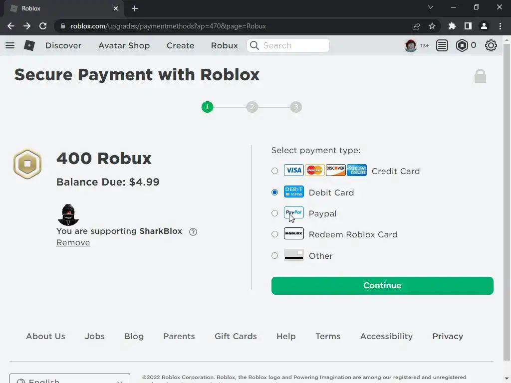Click step 1 progress indicator
This screenshot has width=511, height=383.
click(207, 107)
